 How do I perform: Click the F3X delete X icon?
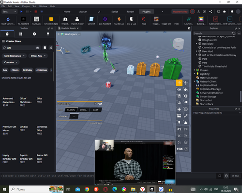(x=179, y=136)
